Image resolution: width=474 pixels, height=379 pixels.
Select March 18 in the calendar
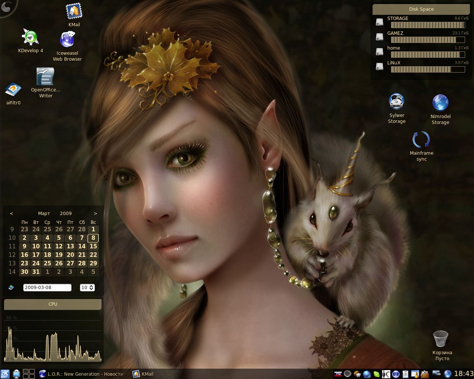point(47,255)
